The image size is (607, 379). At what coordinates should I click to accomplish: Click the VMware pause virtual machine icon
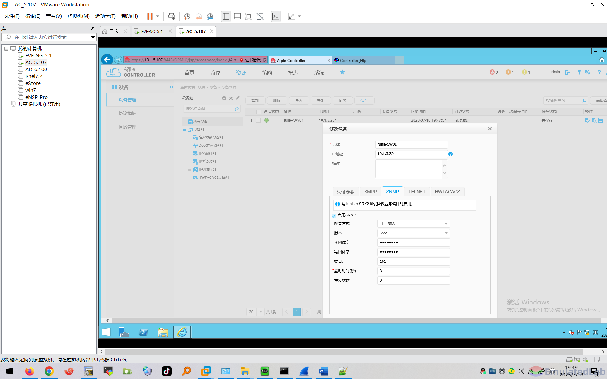pyautogui.click(x=150, y=16)
